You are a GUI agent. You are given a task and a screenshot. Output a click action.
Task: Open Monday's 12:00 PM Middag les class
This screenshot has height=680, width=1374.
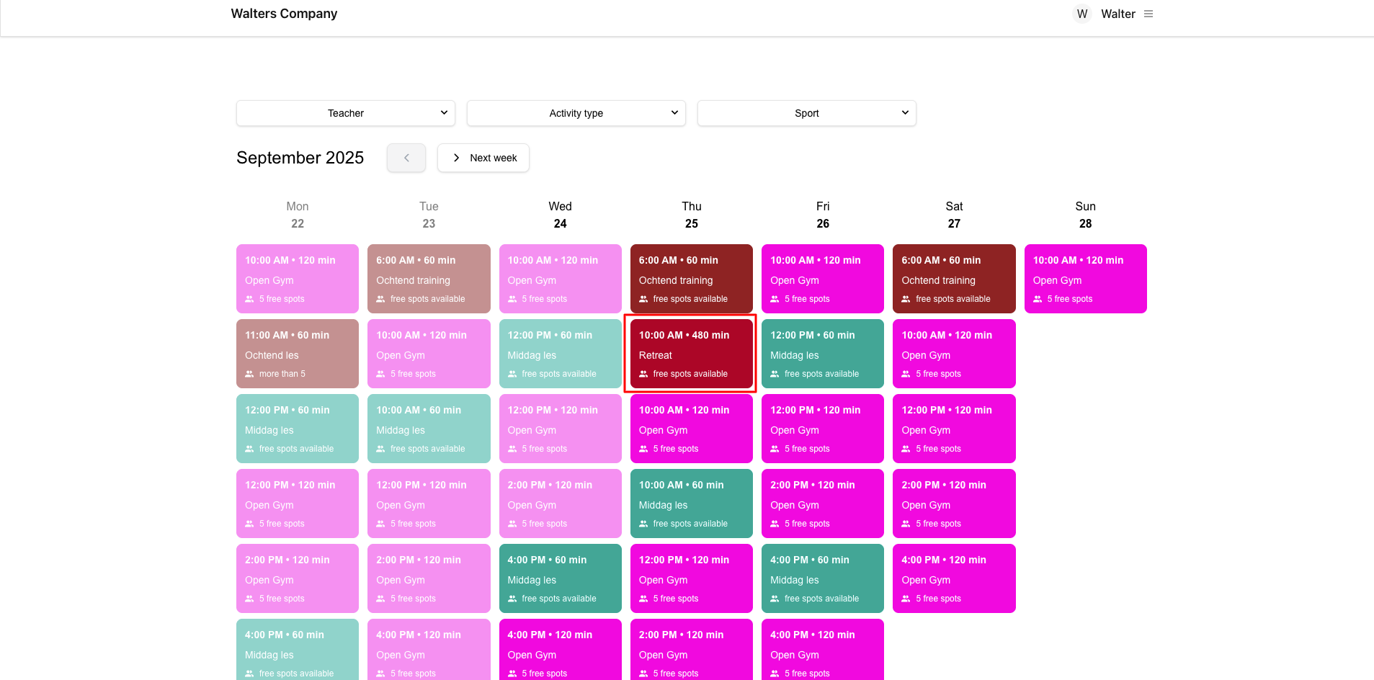(x=297, y=429)
